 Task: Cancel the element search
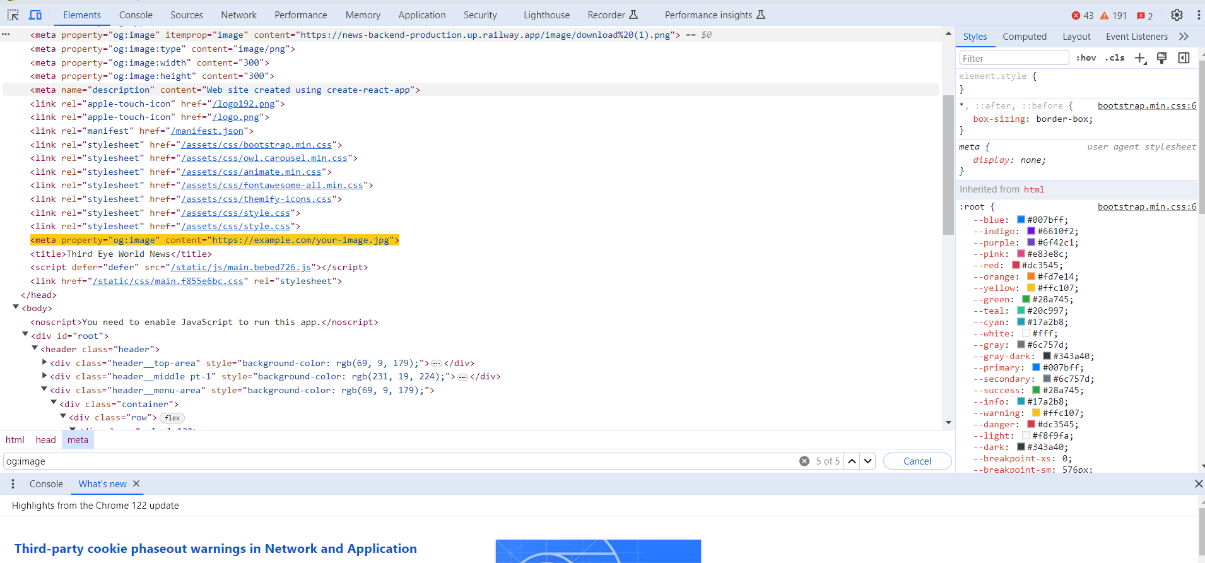click(917, 461)
